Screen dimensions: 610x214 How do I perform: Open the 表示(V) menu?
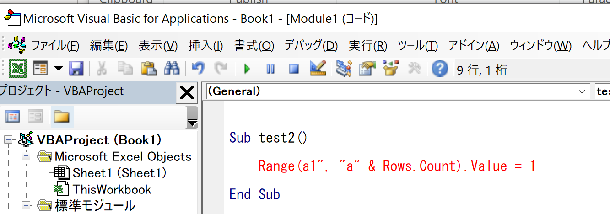158,45
